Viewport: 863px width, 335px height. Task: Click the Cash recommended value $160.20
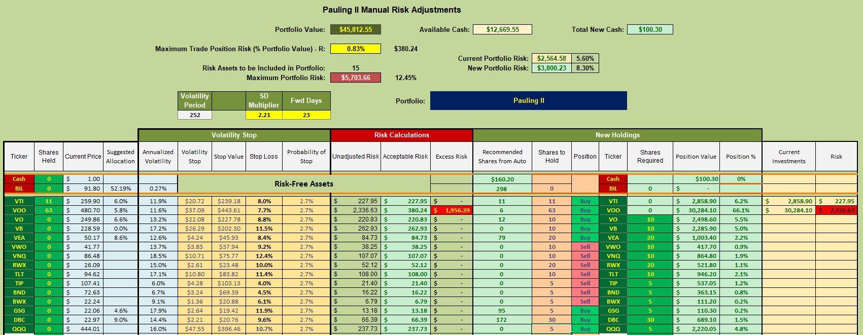tap(502, 179)
